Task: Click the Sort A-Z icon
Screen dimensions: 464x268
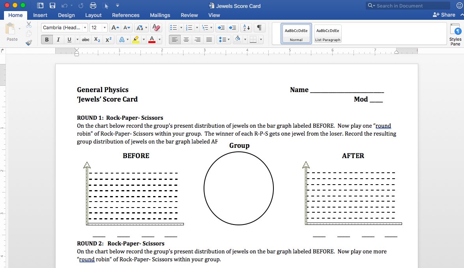Action: (246, 28)
